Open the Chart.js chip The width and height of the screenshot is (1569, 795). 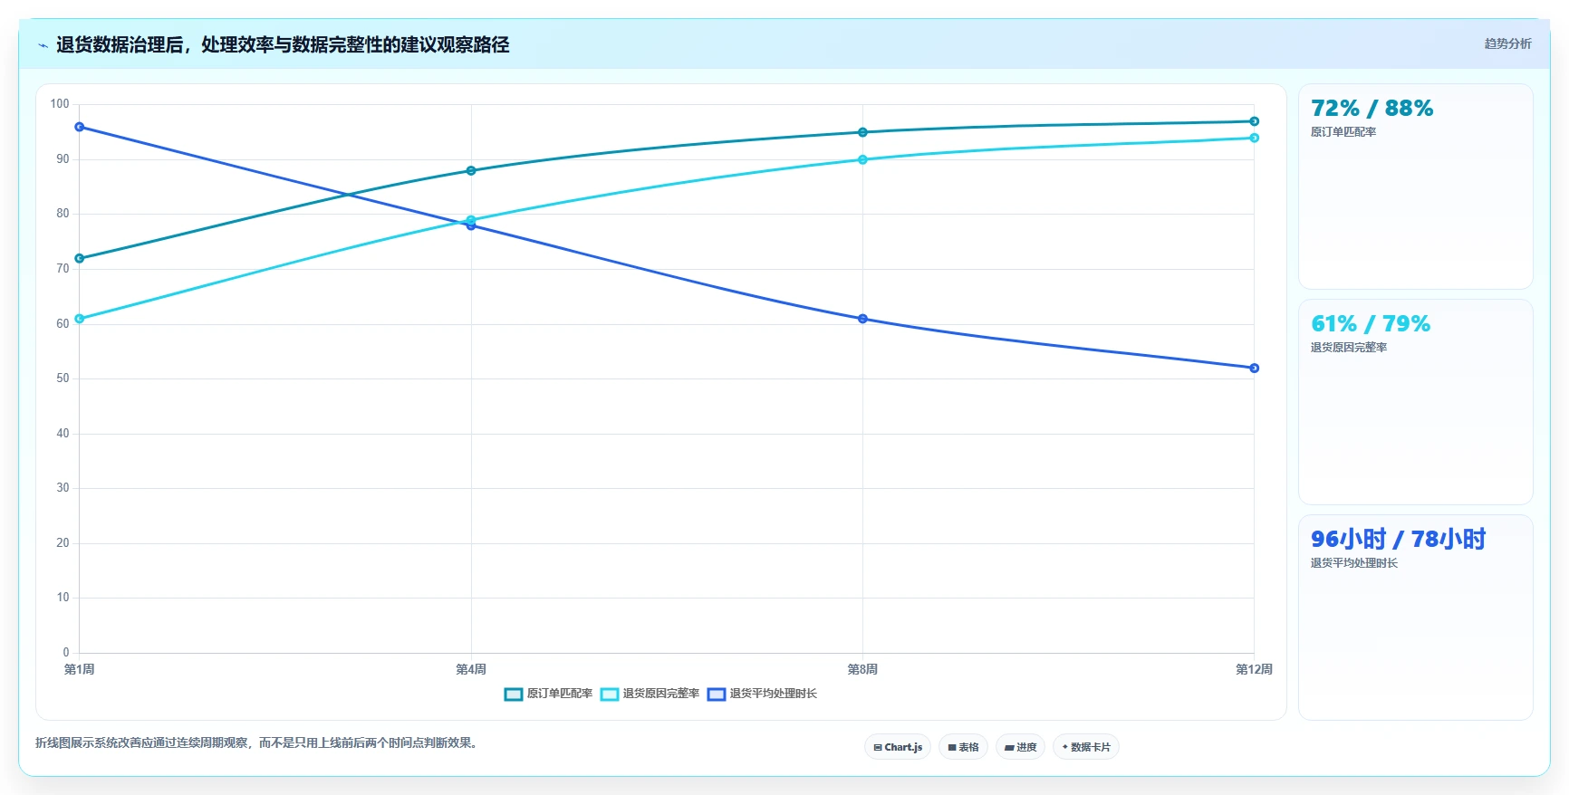898,747
